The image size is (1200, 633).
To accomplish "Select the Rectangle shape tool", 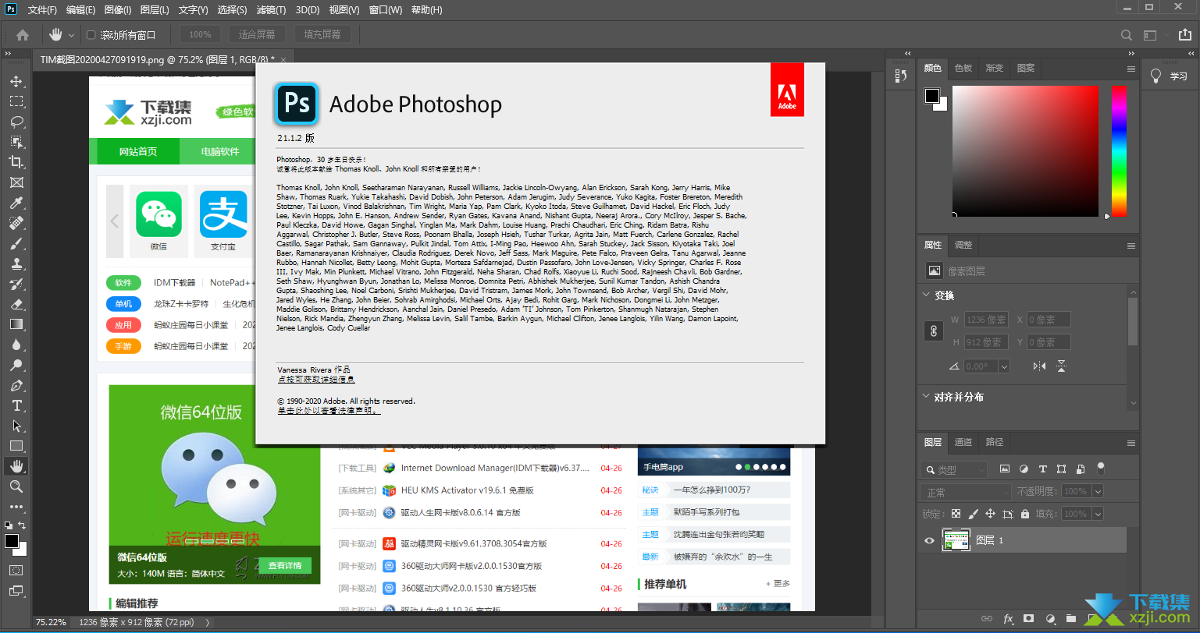I will (x=16, y=446).
